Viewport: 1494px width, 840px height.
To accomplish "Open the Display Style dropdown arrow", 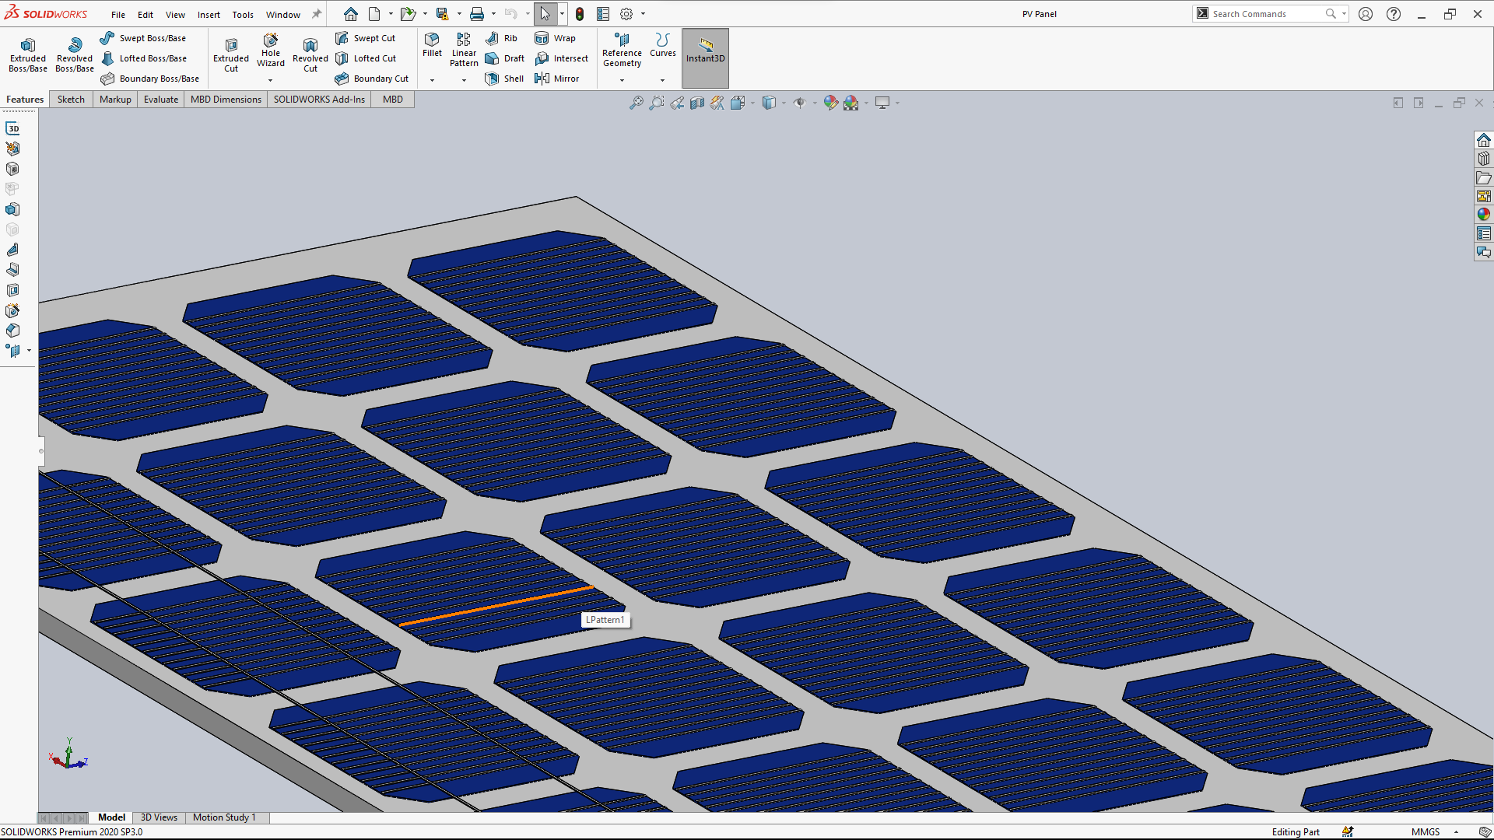I will tap(784, 103).
